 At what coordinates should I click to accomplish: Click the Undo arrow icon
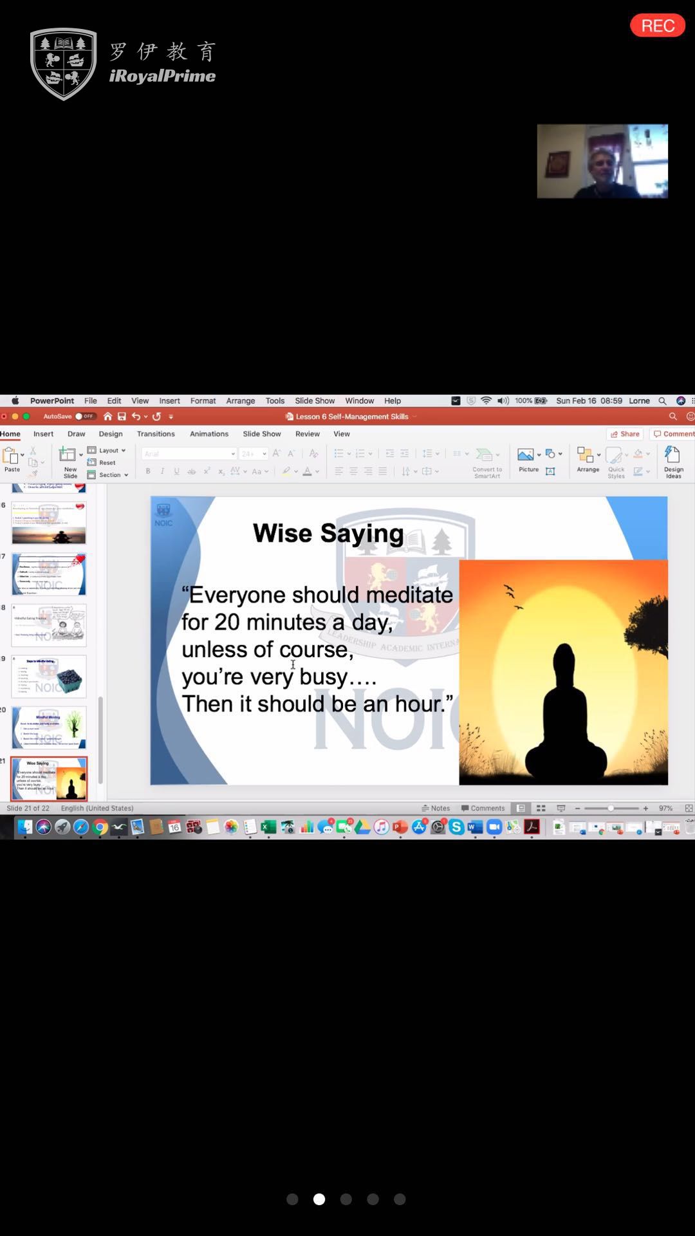coord(136,417)
